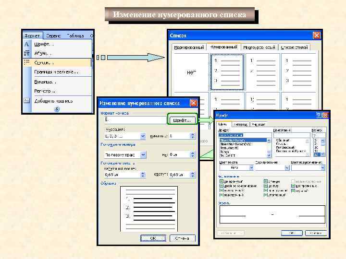Open the Цвет подчеркивания dropdown

pyautogui.click(x=322, y=168)
